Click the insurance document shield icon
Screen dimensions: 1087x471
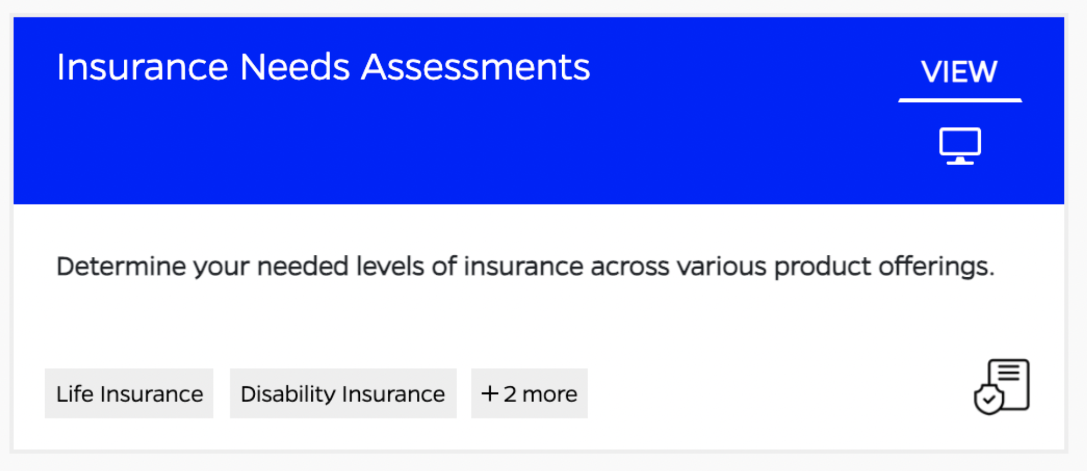point(1002,387)
